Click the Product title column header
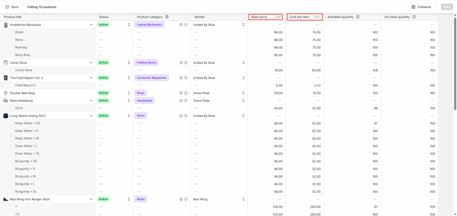 47,17
